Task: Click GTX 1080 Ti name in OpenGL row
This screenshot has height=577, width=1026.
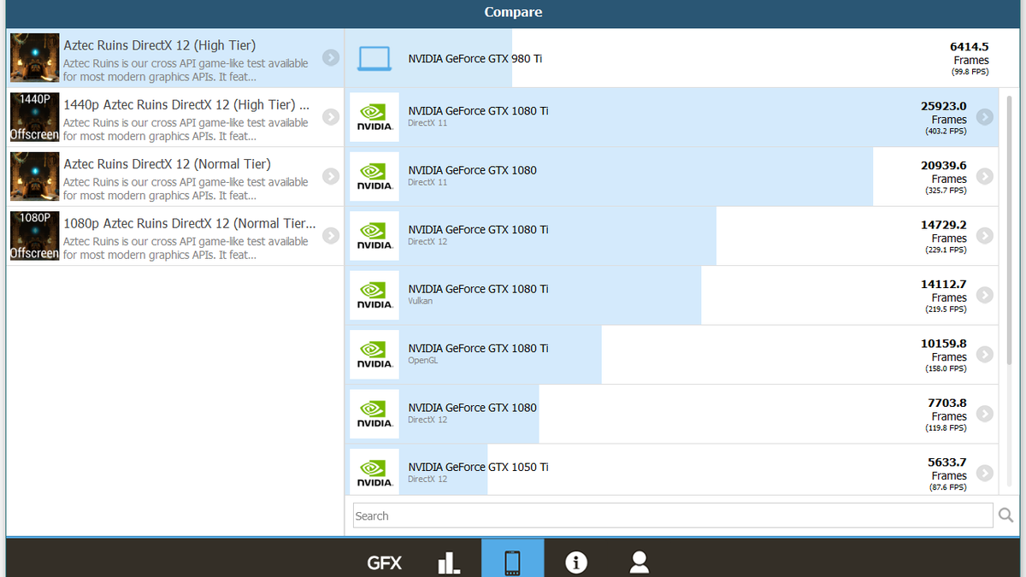Action: click(x=479, y=348)
